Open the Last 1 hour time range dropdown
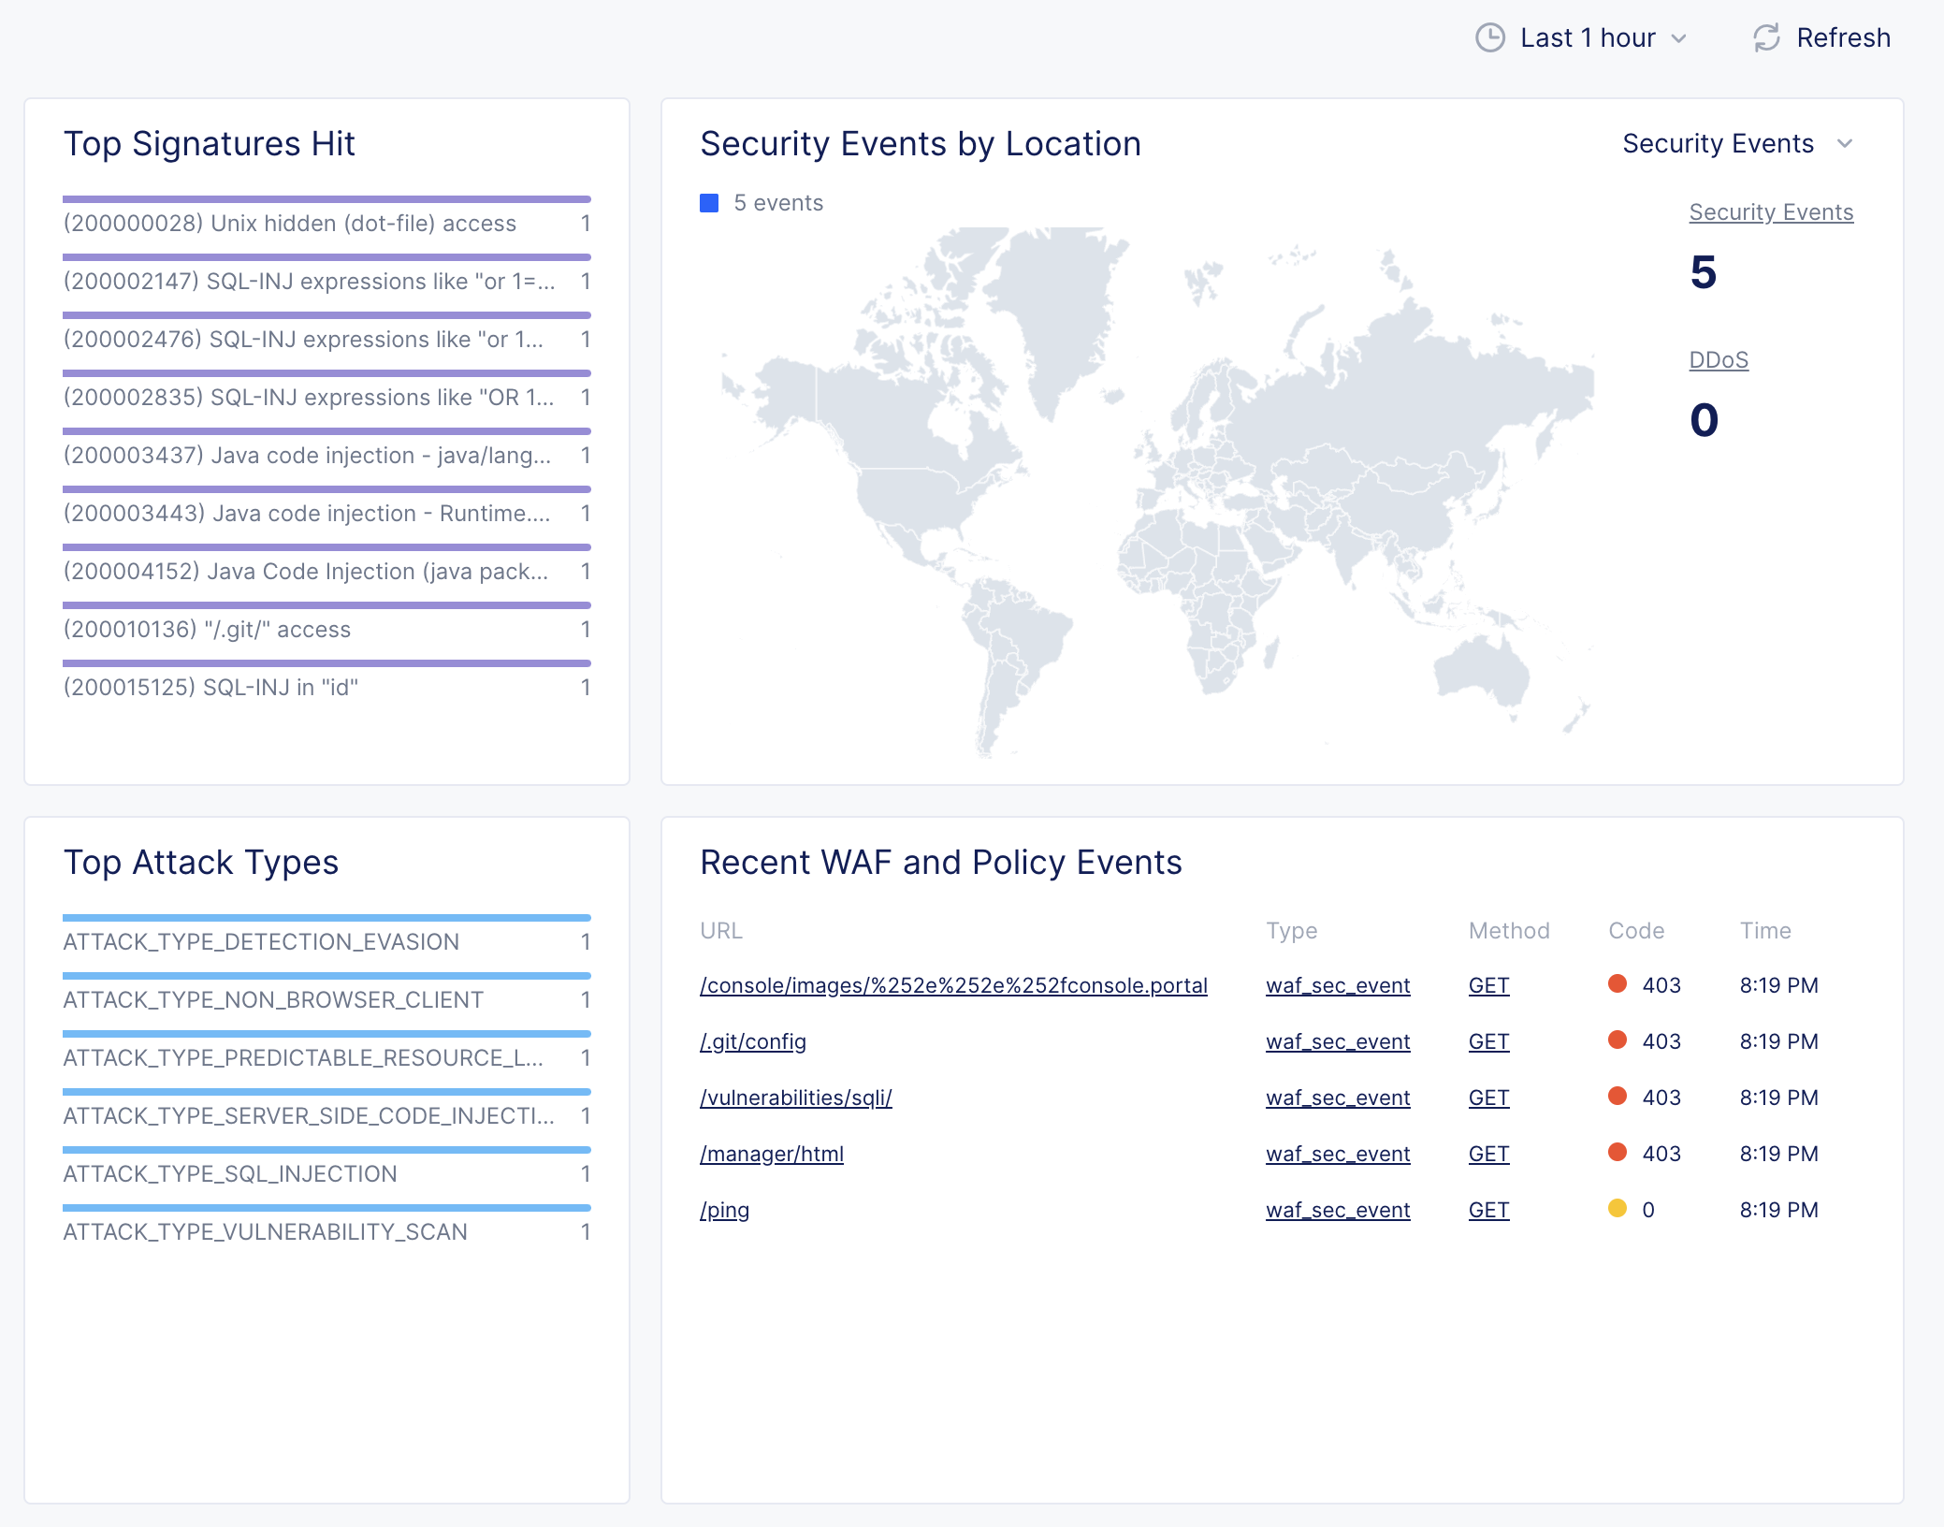The height and width of the screenshot is (1527, 1944). pyautogui.click(x=1588, y=38)
